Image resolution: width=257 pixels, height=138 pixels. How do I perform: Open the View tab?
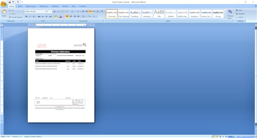(x=73, y=6)
